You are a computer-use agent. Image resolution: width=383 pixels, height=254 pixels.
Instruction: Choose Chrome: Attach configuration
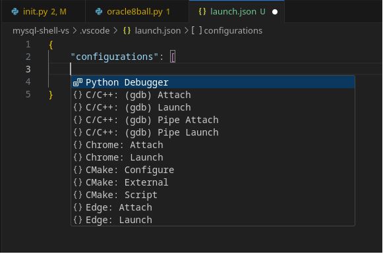213,145
